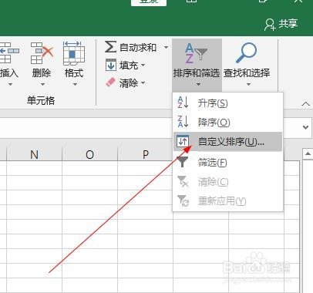Click the AutoSum sigma icon
Image resolution: width=313 pixels, height=293 pixels.
pyautogui.click(x=111, y=47)
